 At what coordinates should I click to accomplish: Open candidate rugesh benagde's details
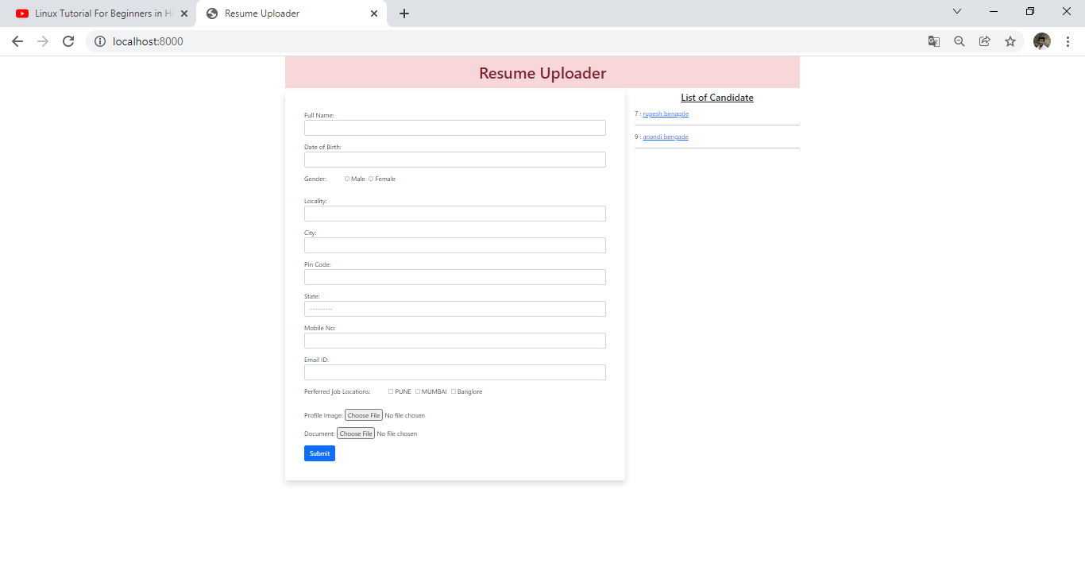pos(665,114)
